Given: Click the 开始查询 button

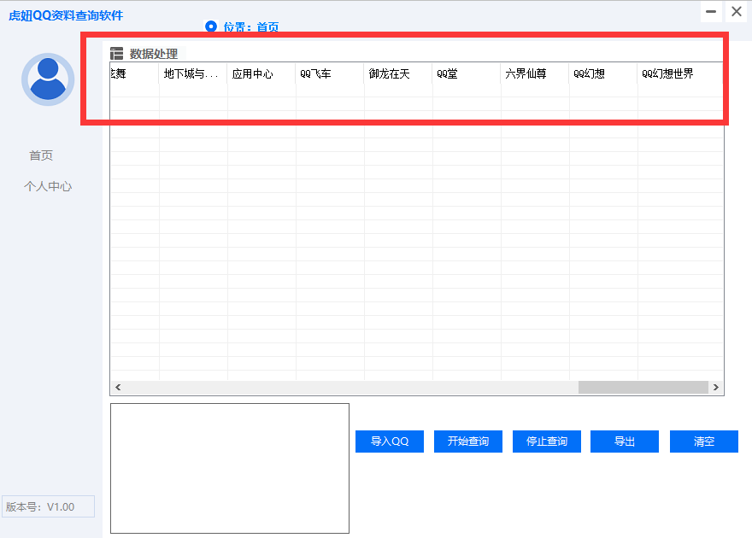Looking at the screenshot, I should coord(468,442).
